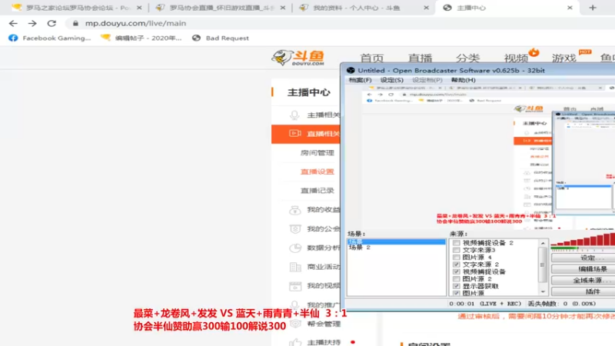Open the Facebook Gaming bookmark icon
Image resolution: width=615 pixels, height=346 pixels.
pyautogui.click(x=13, y=38)
